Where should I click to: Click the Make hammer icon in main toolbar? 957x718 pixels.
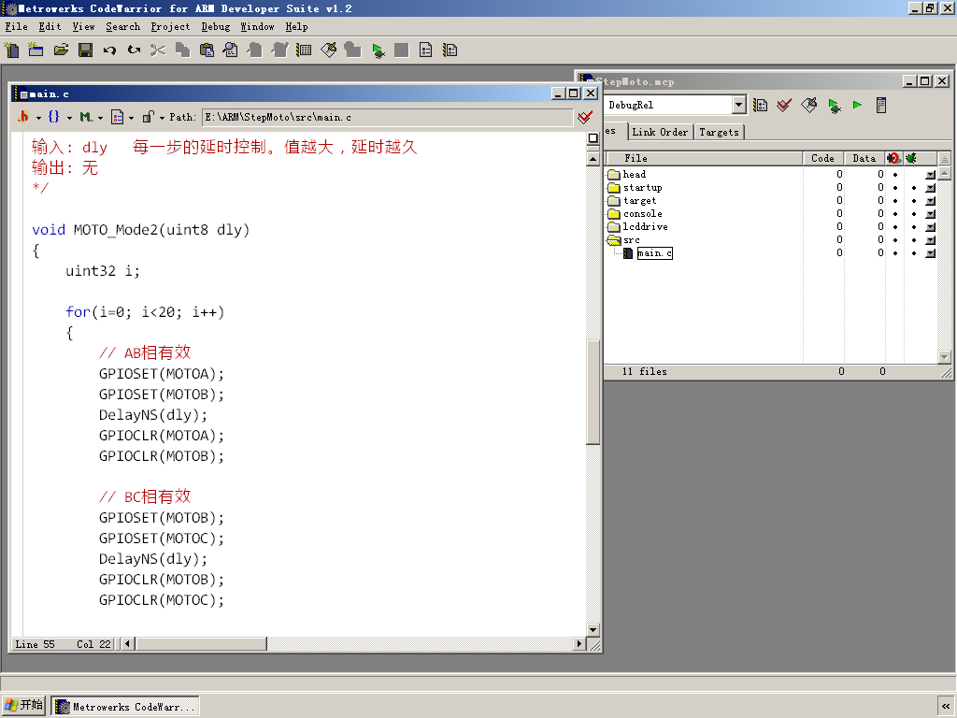(x=328, y=50)
